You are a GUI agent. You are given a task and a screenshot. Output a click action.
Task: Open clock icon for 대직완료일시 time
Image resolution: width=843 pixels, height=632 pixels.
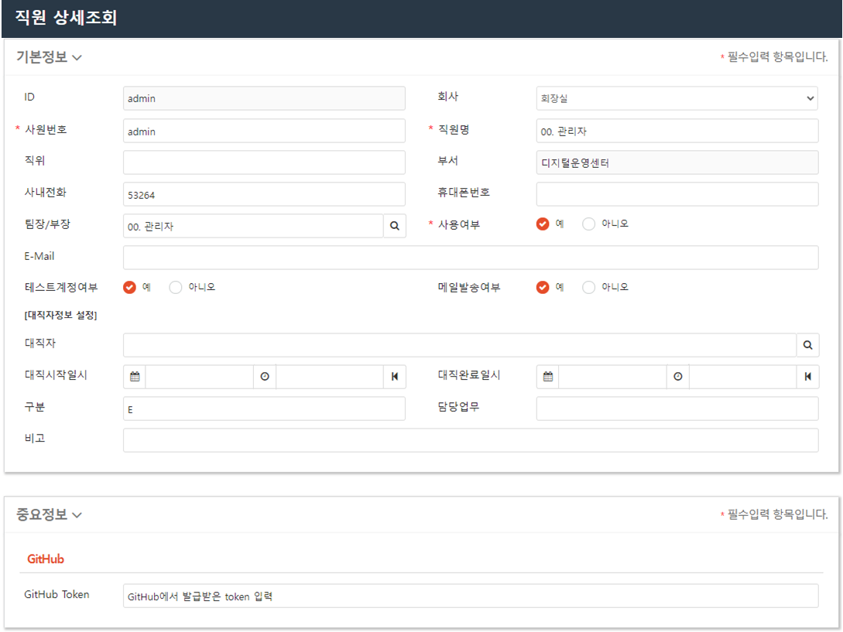click(678, 377)
